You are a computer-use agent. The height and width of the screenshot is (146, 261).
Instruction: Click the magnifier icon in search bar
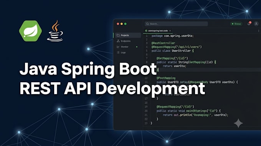(147, 24)
